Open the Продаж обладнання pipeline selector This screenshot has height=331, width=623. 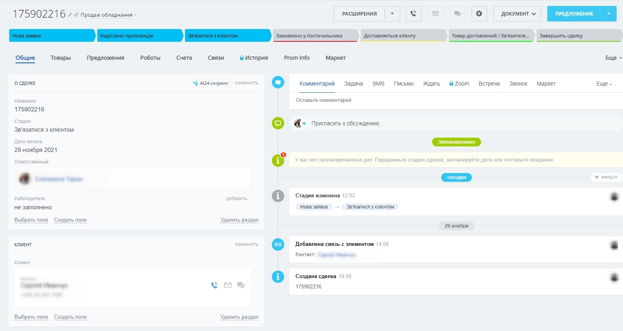pyautogui.click(x=108, y=15)
